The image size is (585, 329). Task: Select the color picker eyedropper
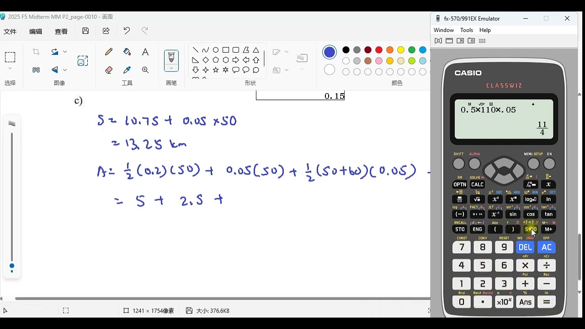point(127,70)
